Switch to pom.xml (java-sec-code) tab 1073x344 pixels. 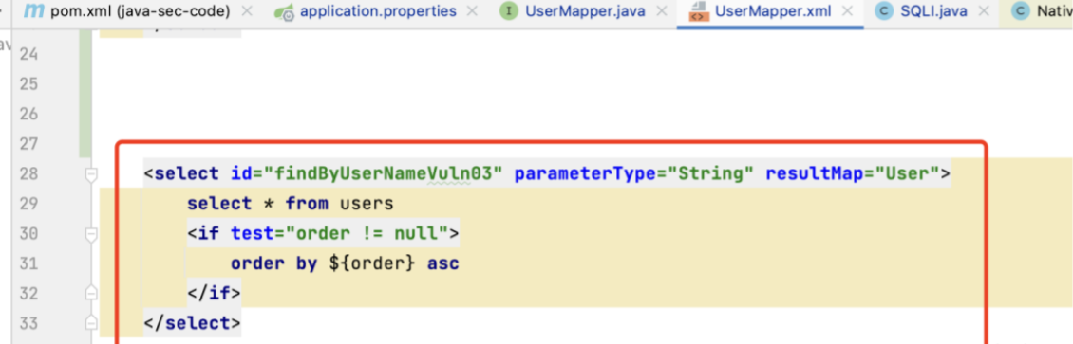point(141,11)
